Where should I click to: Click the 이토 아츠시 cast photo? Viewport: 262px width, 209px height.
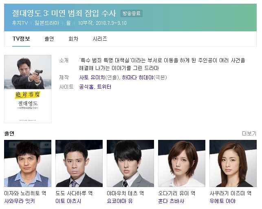tap(79, 163)
